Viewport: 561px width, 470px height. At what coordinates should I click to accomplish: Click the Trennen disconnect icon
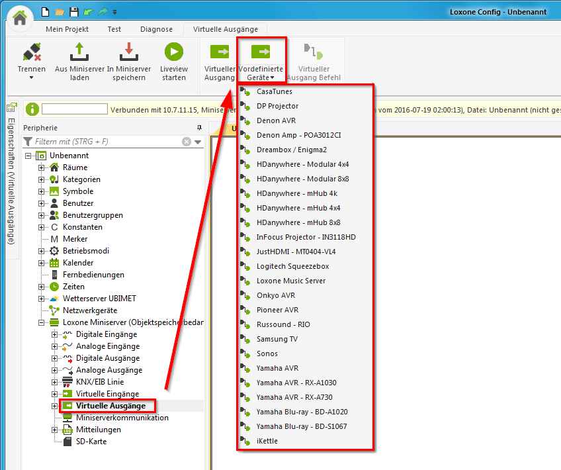32,52
